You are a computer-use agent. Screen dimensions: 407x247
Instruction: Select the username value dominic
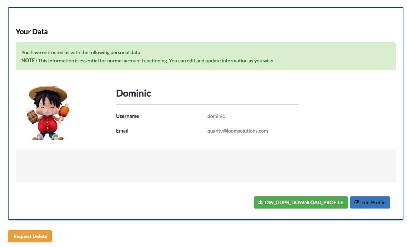pos(216,117)
